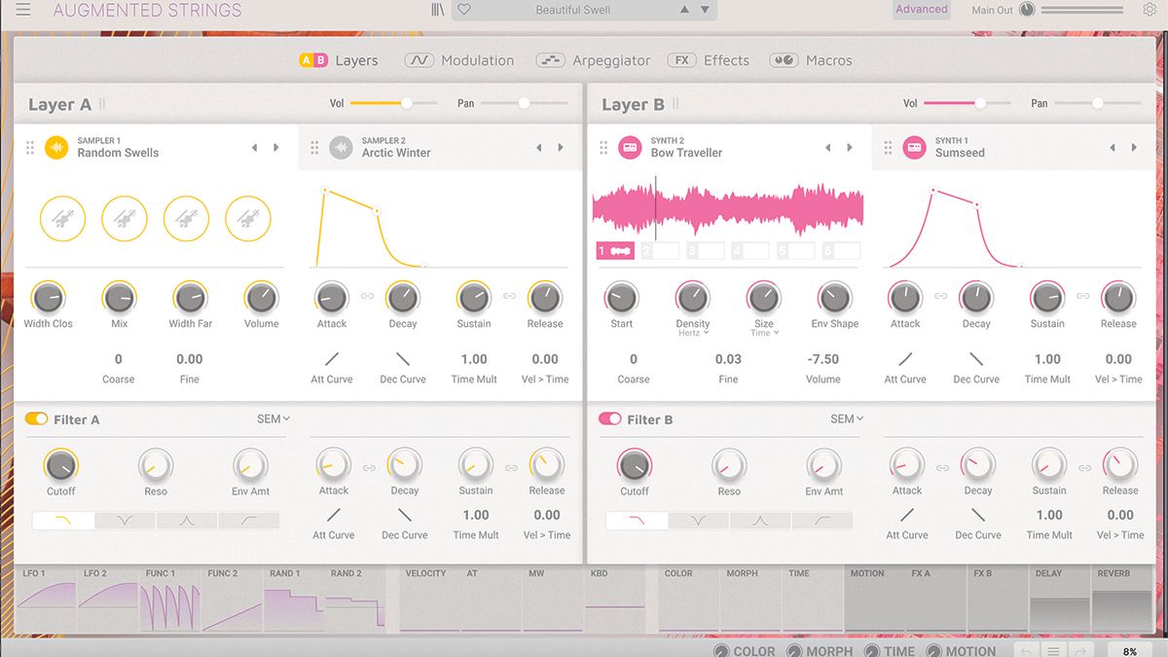
Task: Select the bandpass curve shape in Filter B
Action: [760, 521]
